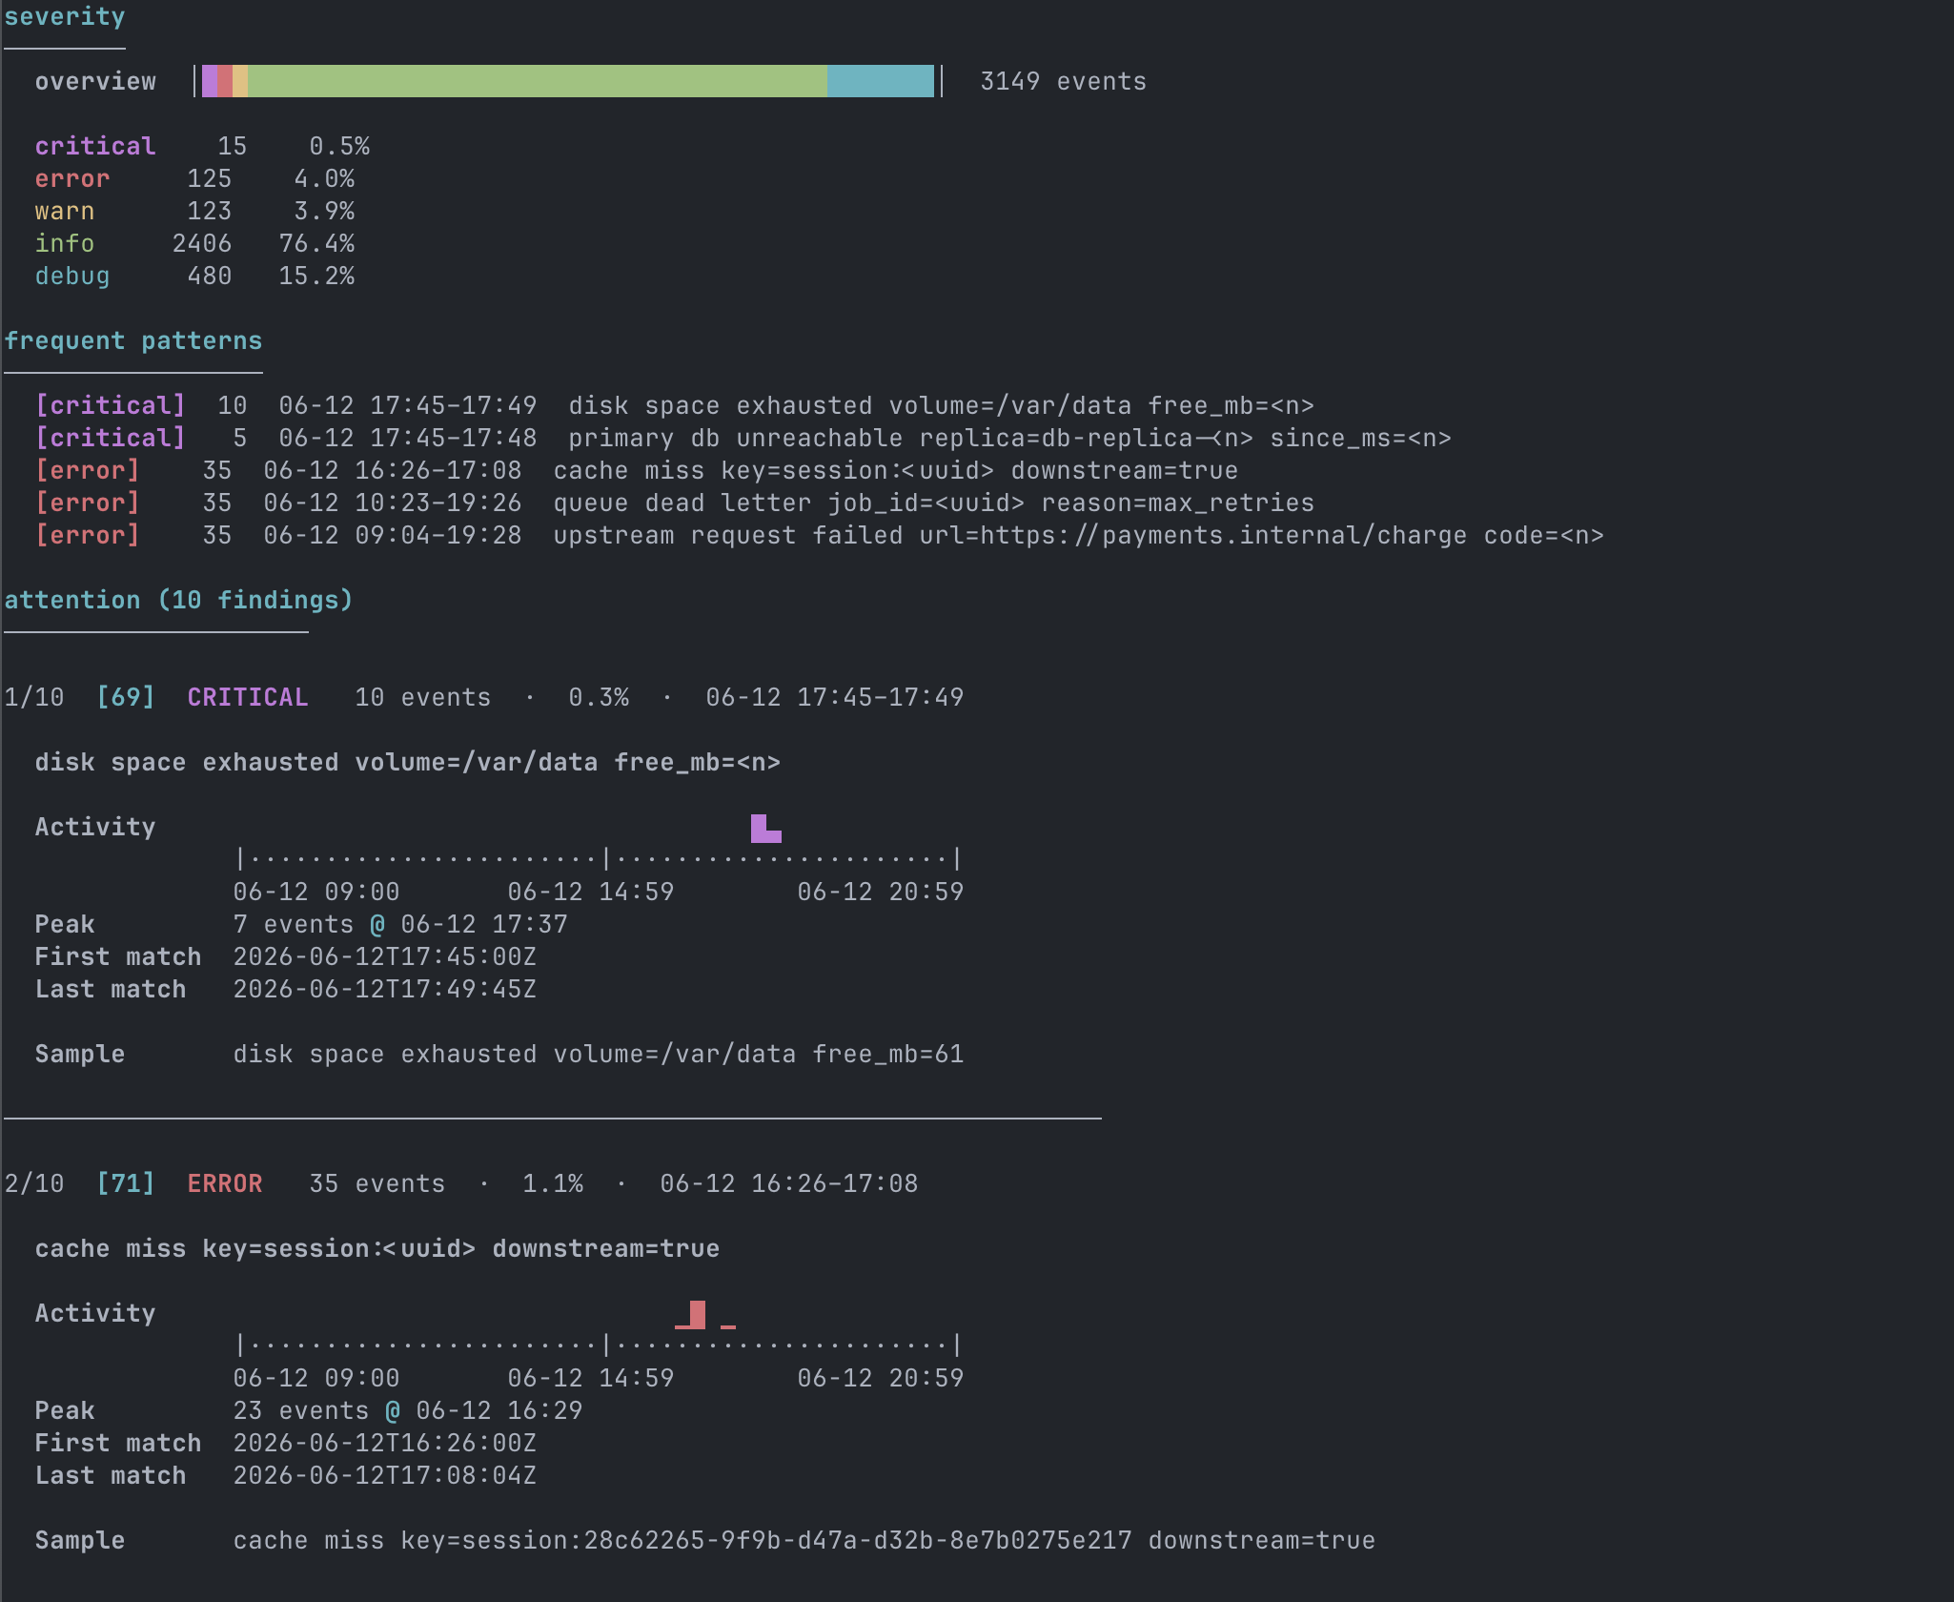Click first match timestamp 2026-06-12T16:26:00Z
The width and height of the screenshot is (1954, 1602).
click(385, 1443)
